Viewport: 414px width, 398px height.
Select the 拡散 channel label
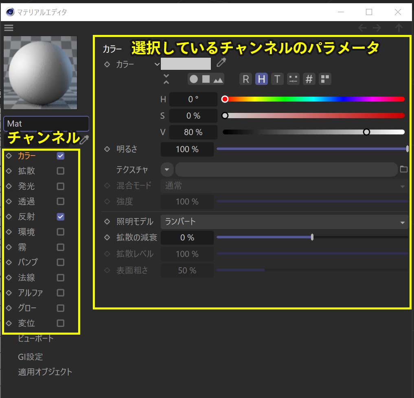tap(26, 171)
